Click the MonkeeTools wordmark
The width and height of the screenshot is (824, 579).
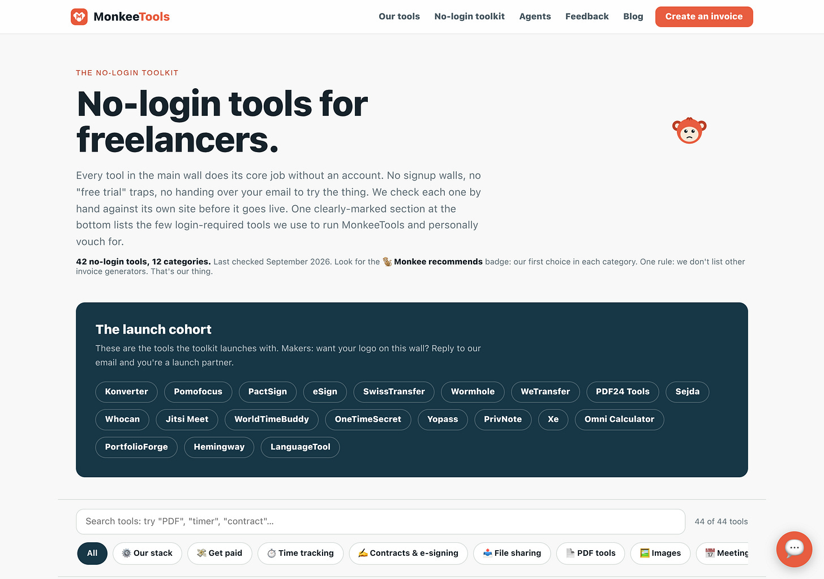pyautogui.click(x=131, y=16)
